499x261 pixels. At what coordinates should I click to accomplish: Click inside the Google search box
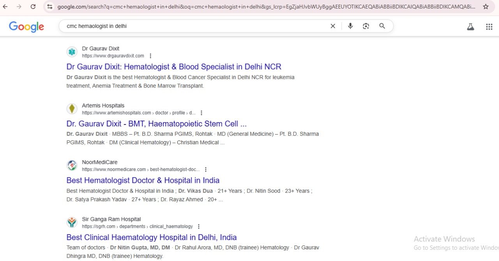[x=195, y=26]
